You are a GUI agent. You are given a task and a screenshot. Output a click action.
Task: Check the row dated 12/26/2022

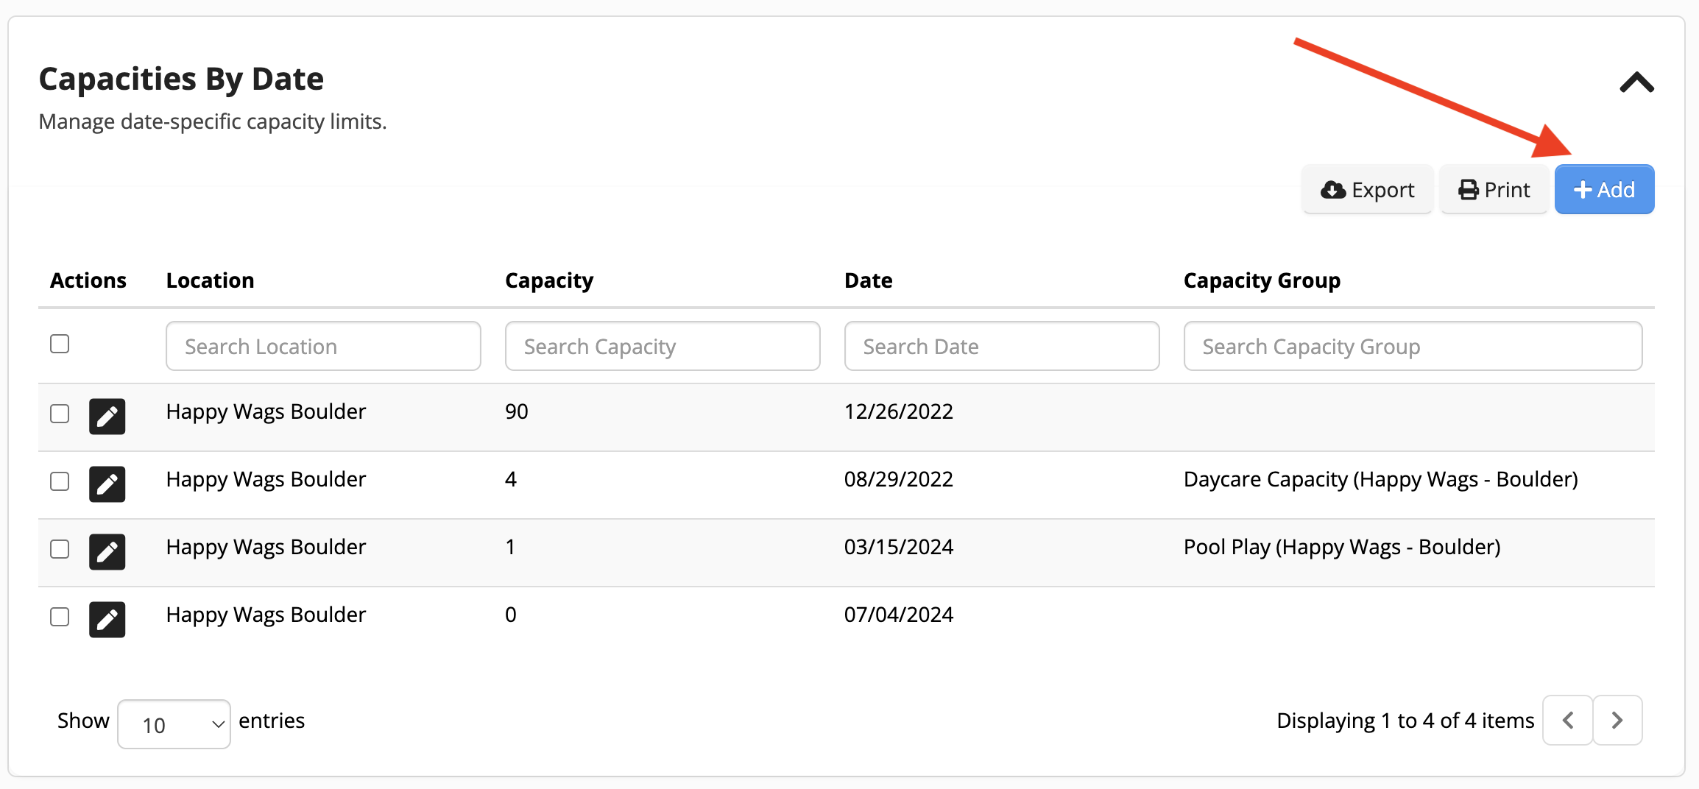pyautogui.click(x=60, y=414)
